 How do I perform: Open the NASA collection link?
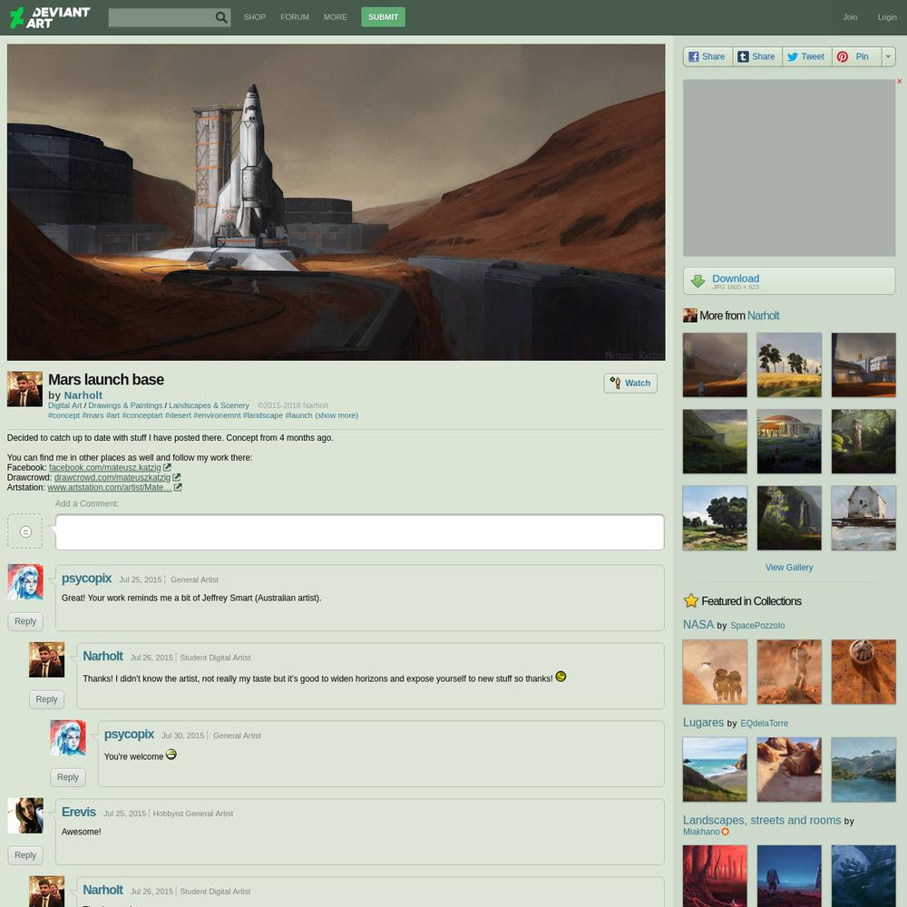point(698,625)
